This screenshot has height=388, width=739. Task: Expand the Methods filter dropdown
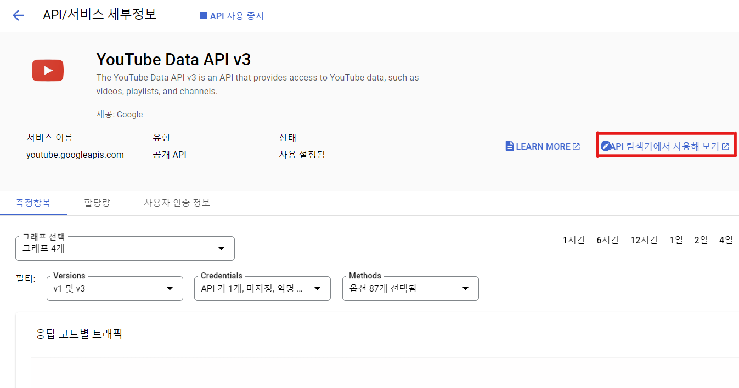click(410, 288)
